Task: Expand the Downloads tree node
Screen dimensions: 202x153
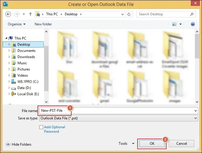Action: point(9,57)
